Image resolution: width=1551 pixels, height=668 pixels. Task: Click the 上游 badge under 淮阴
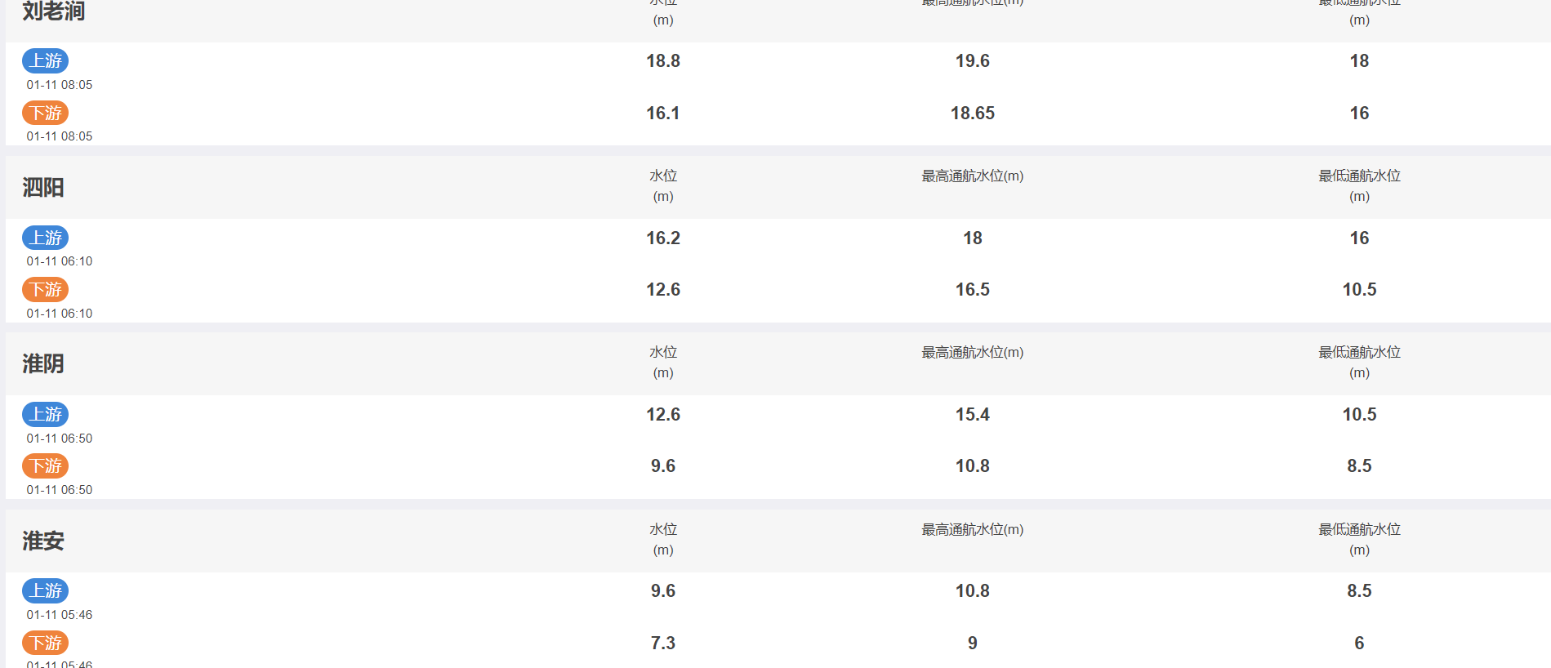(x=45, y=415)
